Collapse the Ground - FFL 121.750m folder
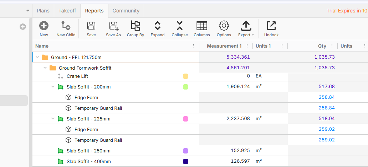 pyautogui.click(x=37, y=57)
